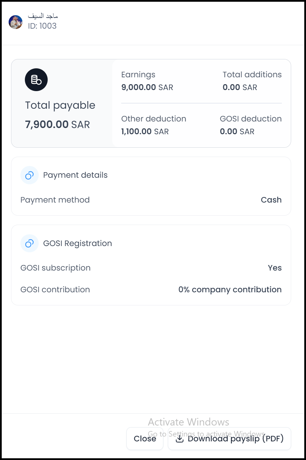Click the GOSI subscription Yes value
The height and width of the screenshot is (460, 306).
275,268
